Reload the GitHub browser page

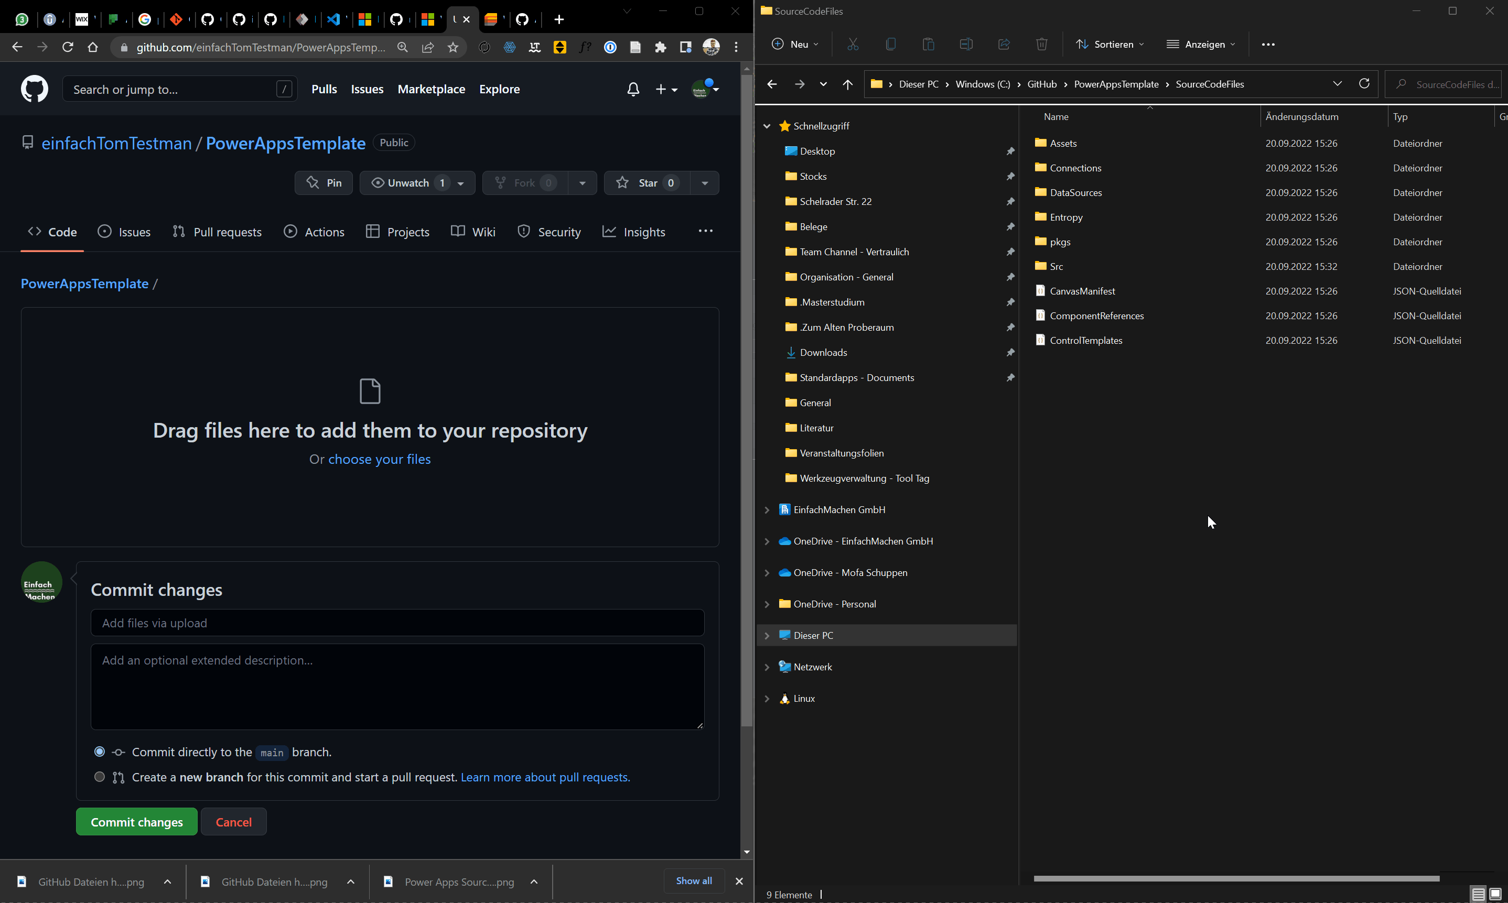coord(68,48)
